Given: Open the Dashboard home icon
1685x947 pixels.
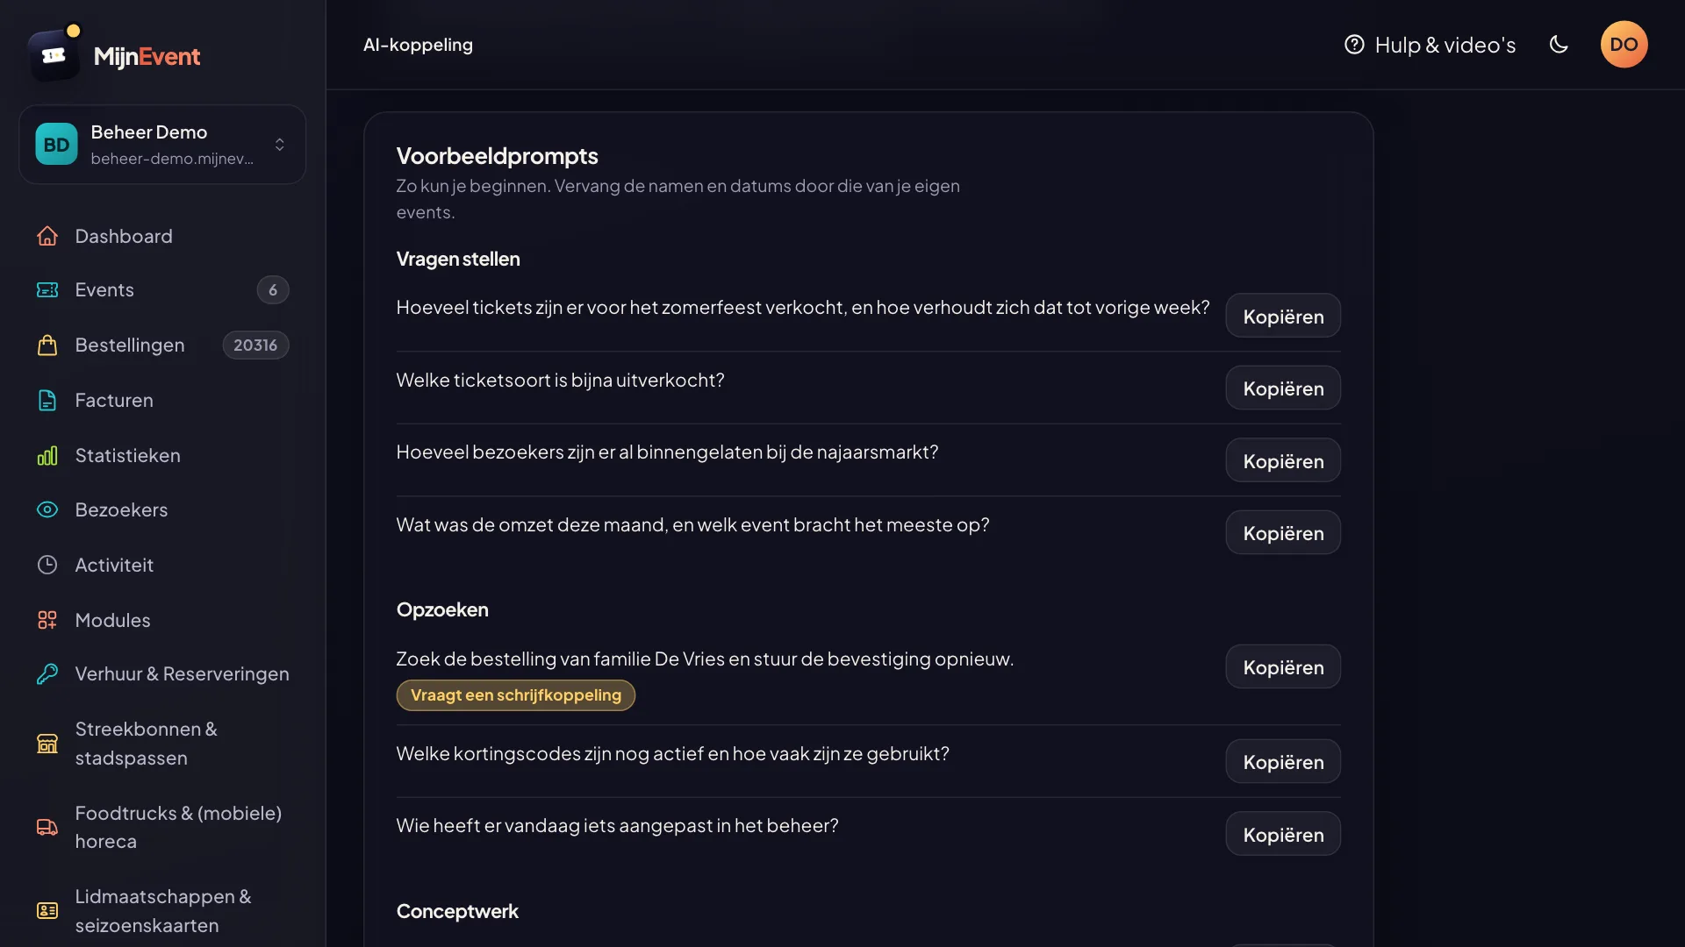Looking at the screenshot, I should coord(47,236).
